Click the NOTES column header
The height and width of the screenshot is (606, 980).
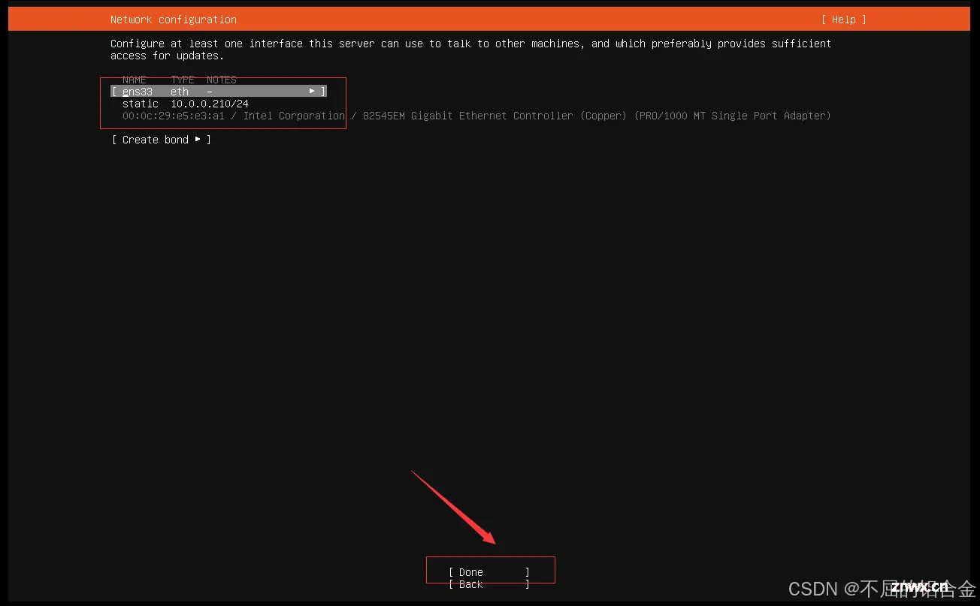pos(222,80)
